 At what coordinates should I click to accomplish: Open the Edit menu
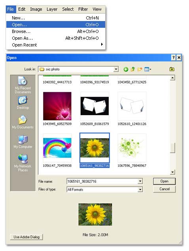22,9
